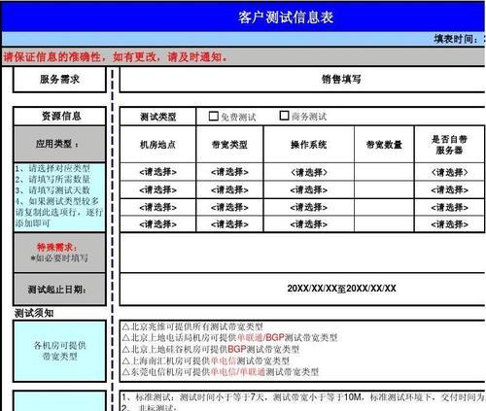Select the 测试类型 label cell

pyautogui.click(x=158, y=117)
